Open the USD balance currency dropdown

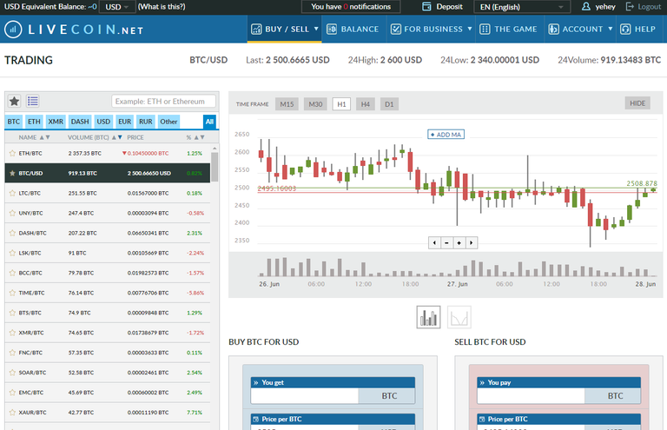pos(116,7)
